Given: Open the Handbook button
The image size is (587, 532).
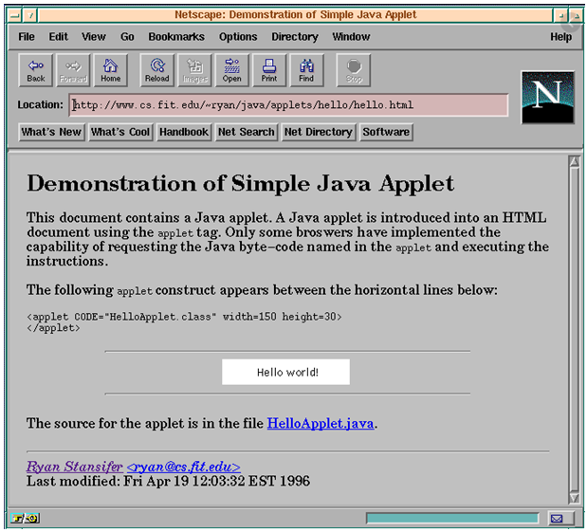Looking at the screenshot, I should (184, 132).
